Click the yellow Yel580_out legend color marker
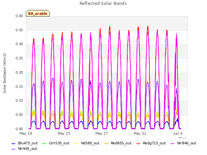This screenshot has height=155, width=207. [76, 143]
